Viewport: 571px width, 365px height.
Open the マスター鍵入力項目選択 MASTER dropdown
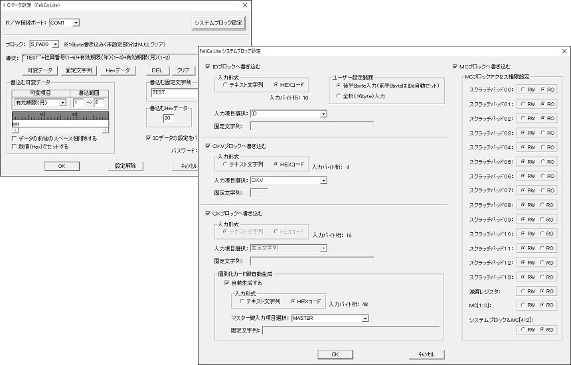click(x=365, y=319)
